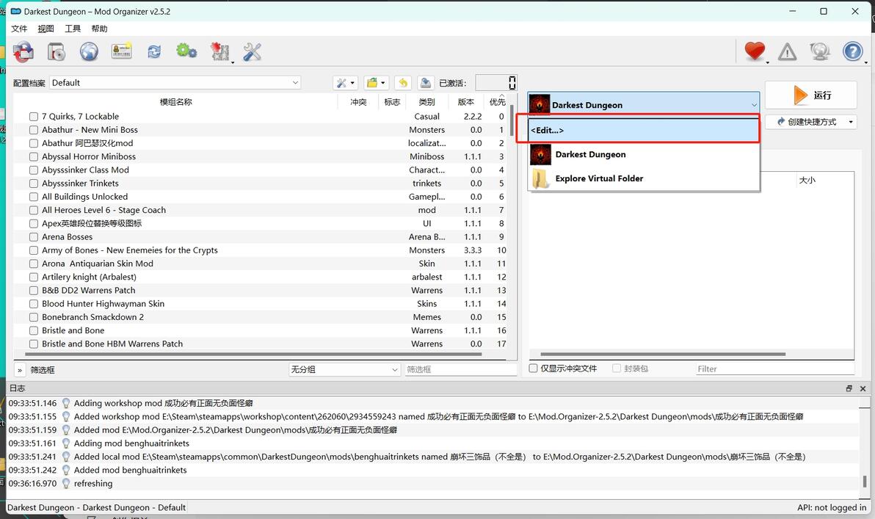Click the float log panel icon
The width and height of the screenshot is (875, 519).
(849, 388)
